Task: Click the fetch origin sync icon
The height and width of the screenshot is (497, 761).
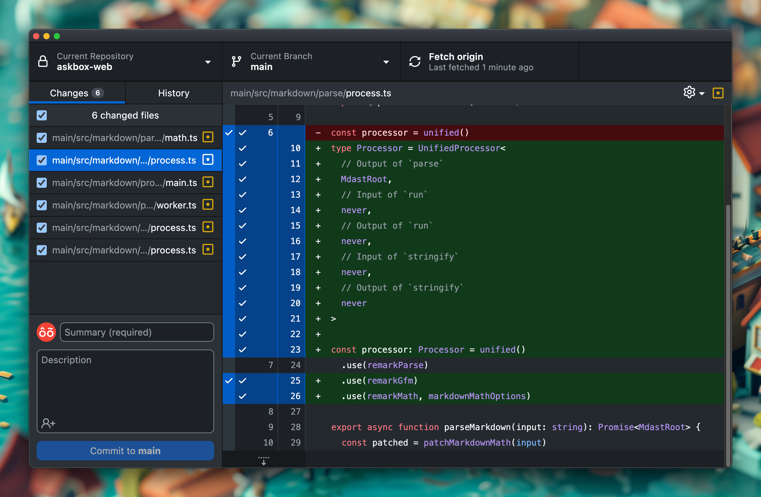Action: 415,61
